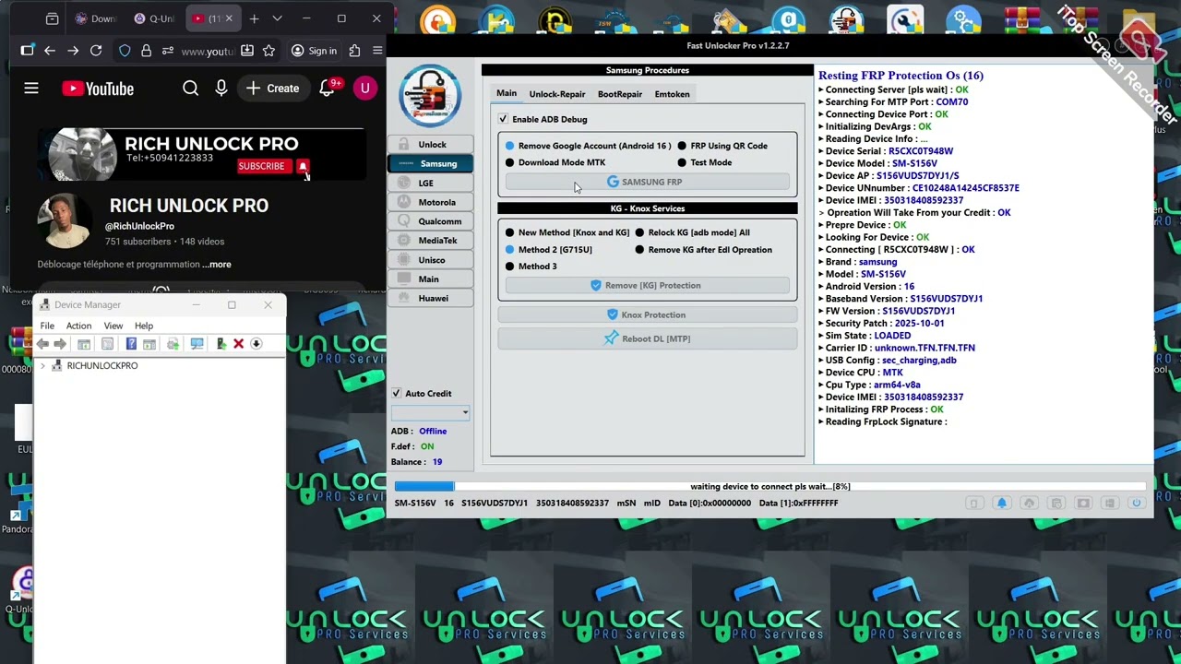Click the waiting device progress bar

click(770, 486)
